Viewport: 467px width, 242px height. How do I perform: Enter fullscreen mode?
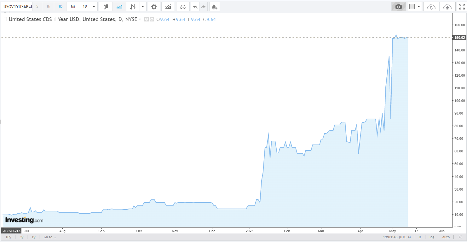click(x=461, y=6)
